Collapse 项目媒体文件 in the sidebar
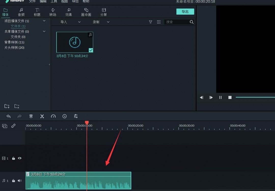This screenshot has width=275, height=191. [44, 21]
